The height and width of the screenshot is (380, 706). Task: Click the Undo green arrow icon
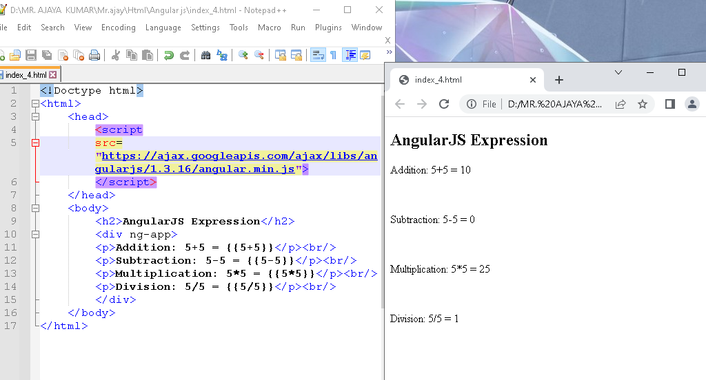168,55
